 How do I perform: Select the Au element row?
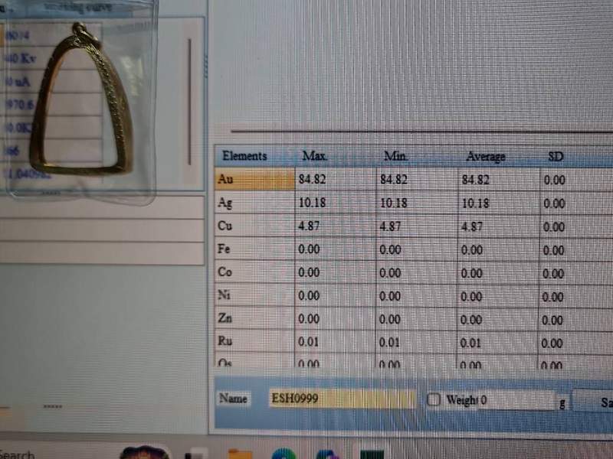[x=254, y=180]
